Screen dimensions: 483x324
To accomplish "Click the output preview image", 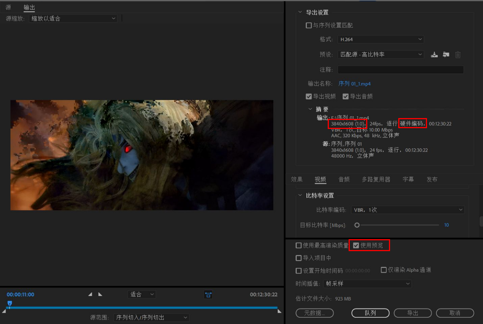I will coord(142,155).
